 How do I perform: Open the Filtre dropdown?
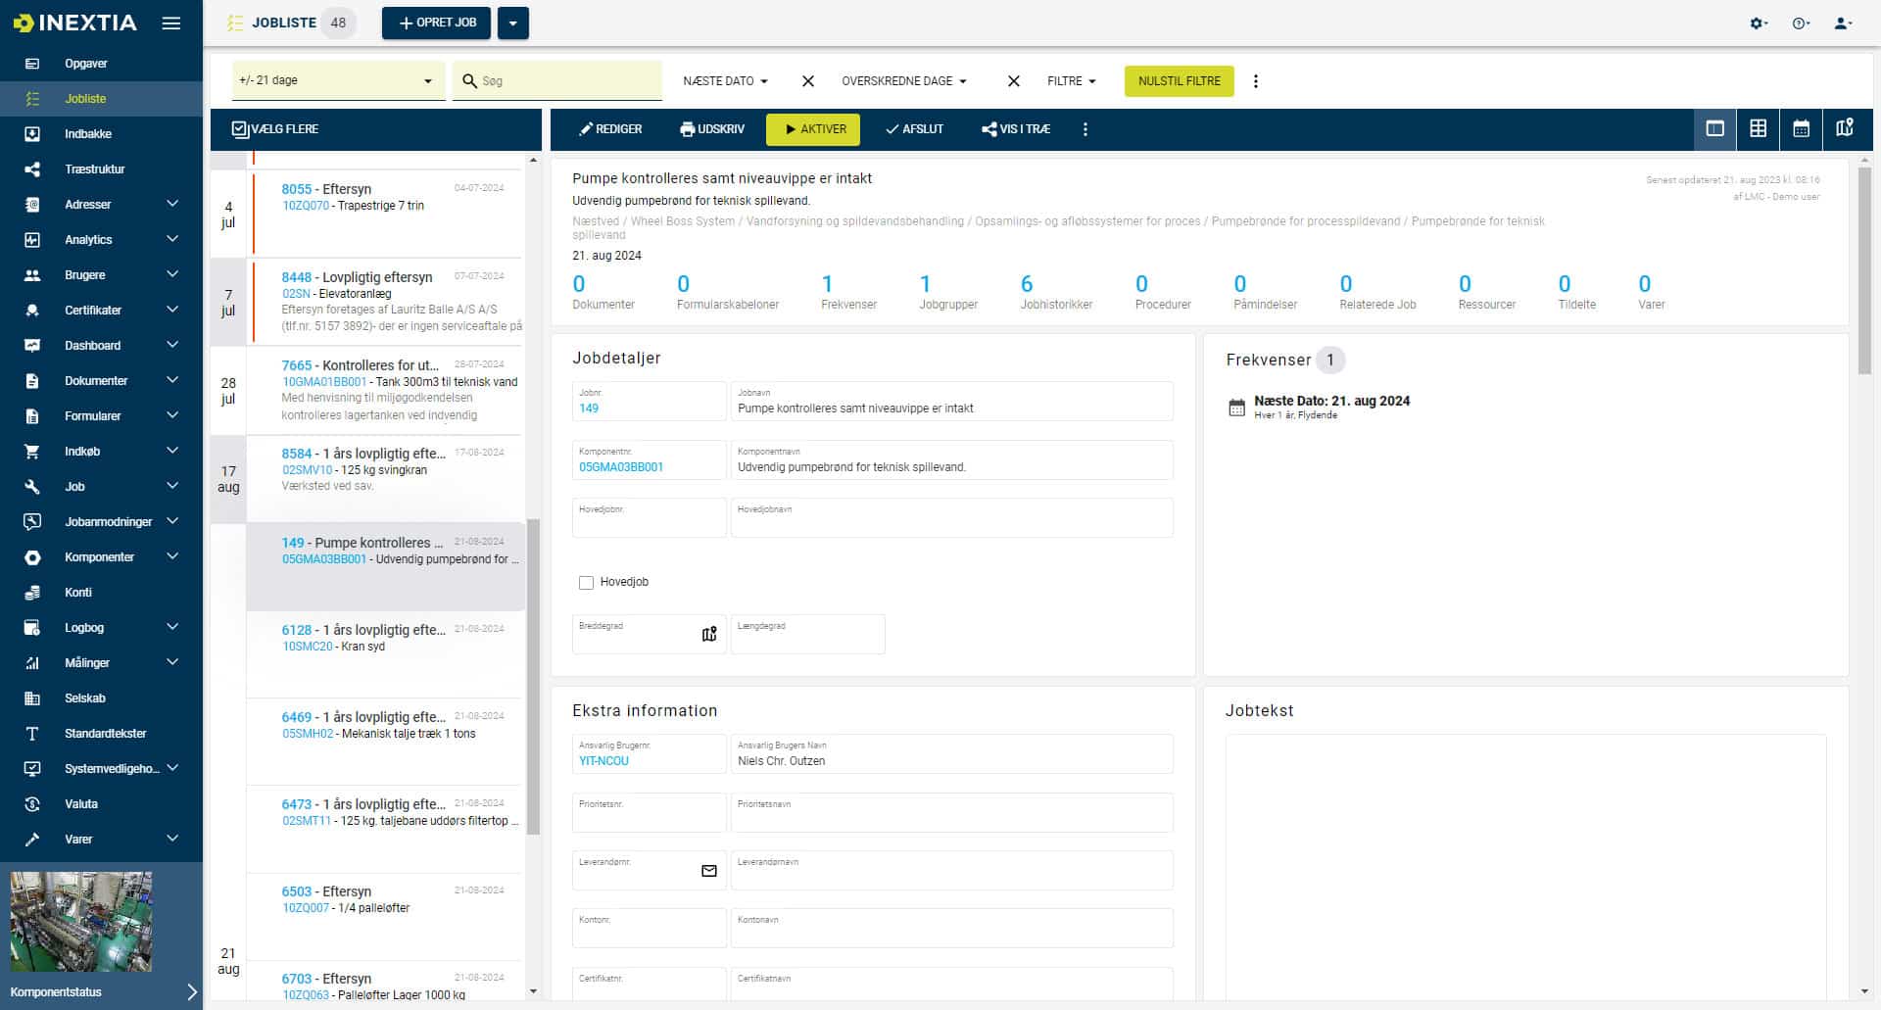1070,81
